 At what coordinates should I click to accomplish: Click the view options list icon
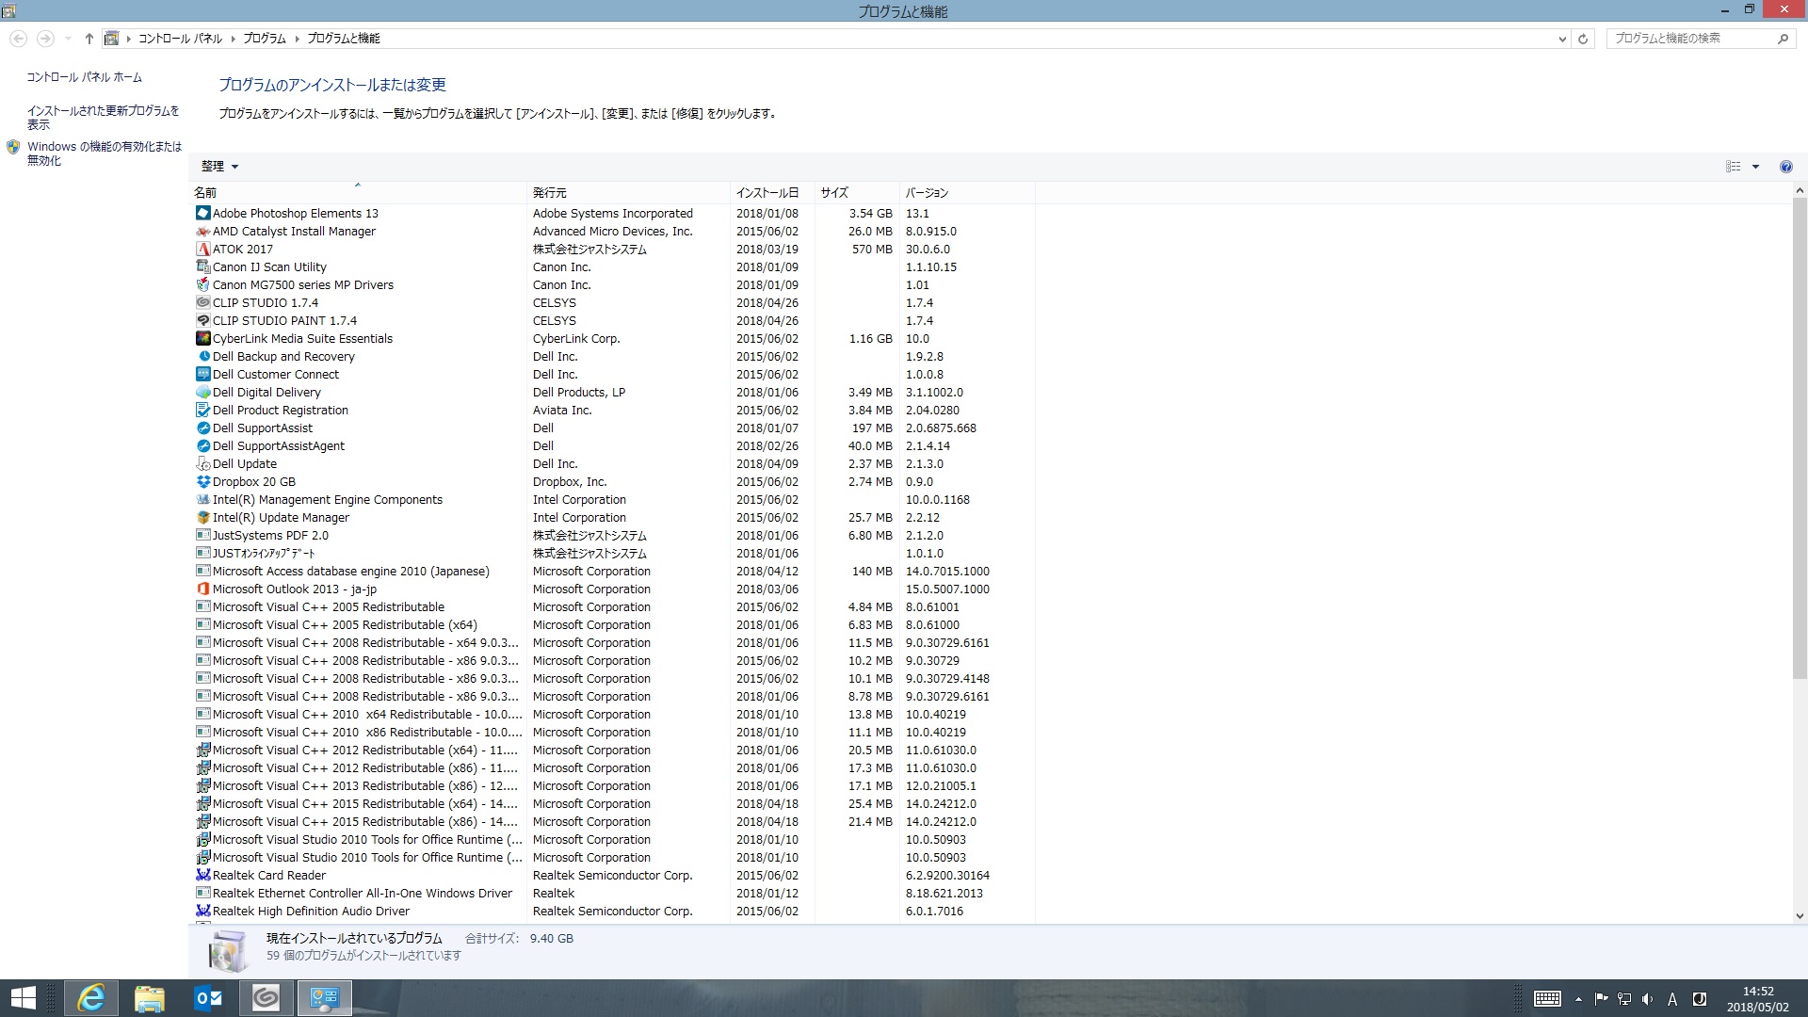click(x=1733, y=167)
